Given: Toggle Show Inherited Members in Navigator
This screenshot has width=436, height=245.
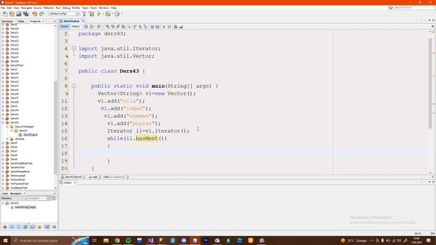Looking at the screenshot, I should tap(5, 227).
